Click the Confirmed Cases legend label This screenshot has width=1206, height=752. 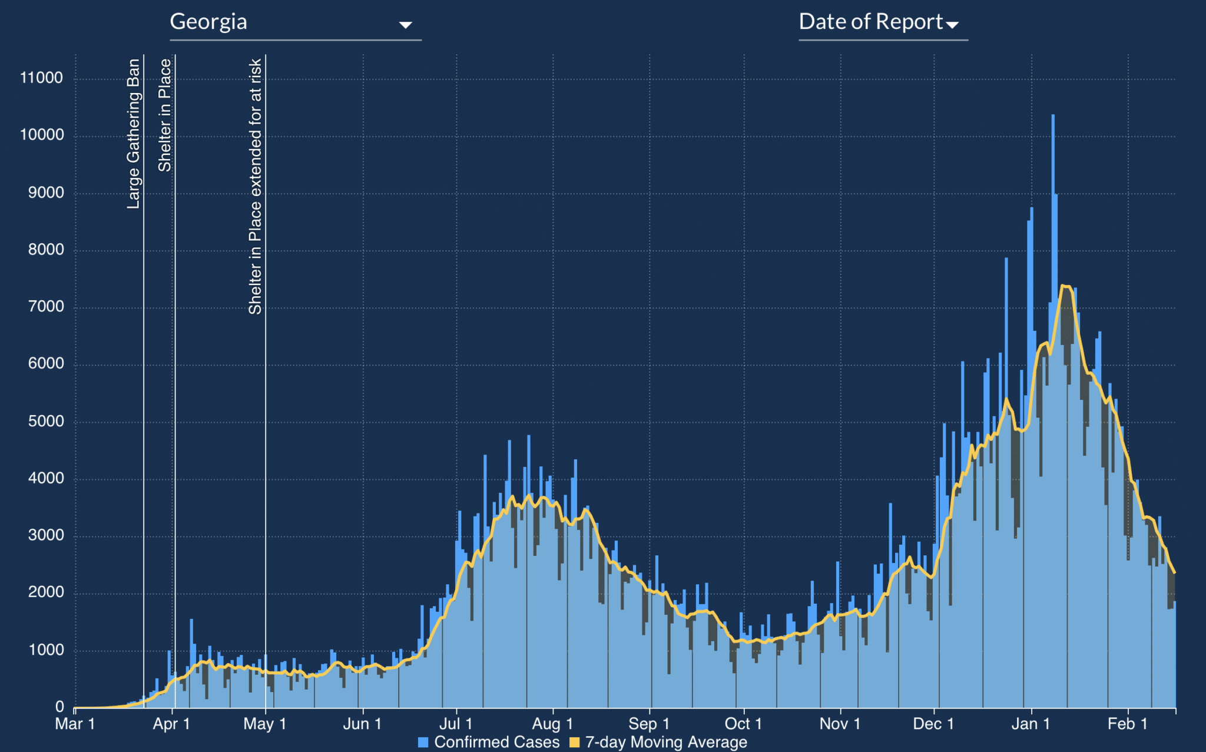tap(496, 742)
